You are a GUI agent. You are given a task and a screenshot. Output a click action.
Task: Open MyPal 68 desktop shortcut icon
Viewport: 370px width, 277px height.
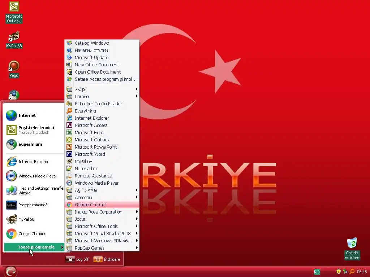[14, 40]
